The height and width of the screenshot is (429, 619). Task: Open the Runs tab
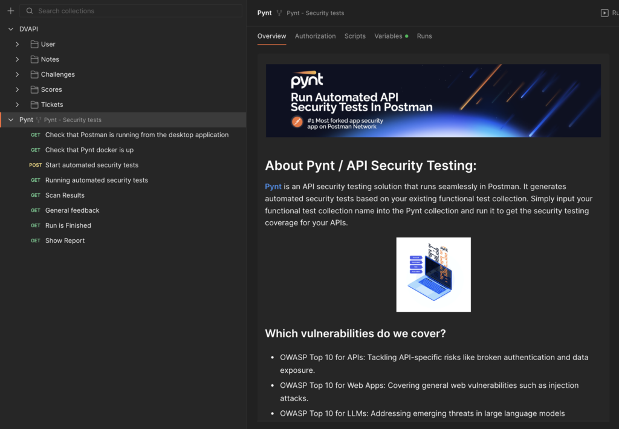point(424,36)
